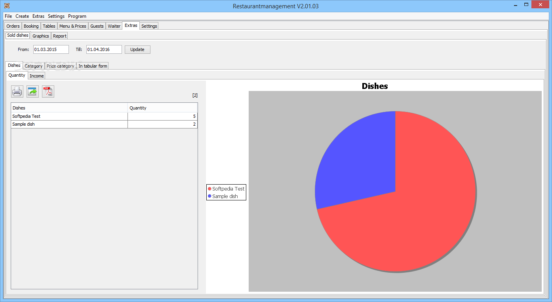Open the Report sub-tab
Screen dimensions: 552x302
[x=60, y=36]
